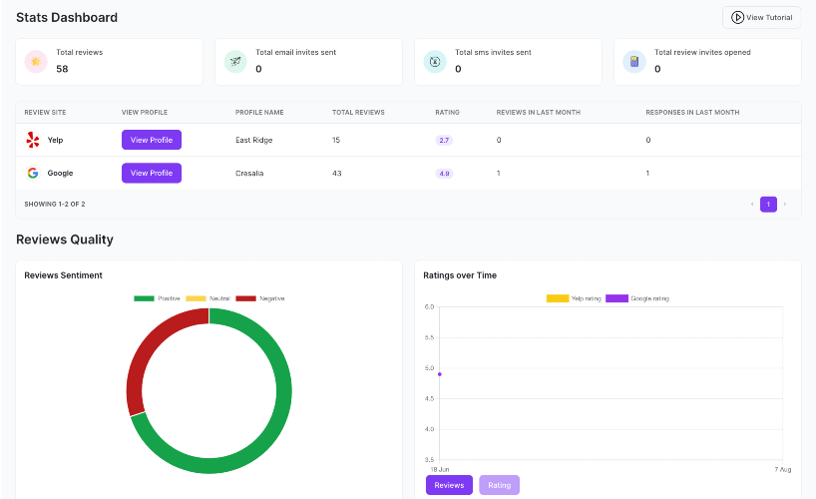Go to the previous table page arrow
Viewport: 816px width, 499px height.
[752, 205]
